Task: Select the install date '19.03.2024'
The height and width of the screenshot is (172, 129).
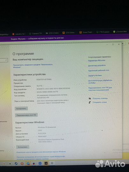Action: pyautogui.click(x=42, y=133)
